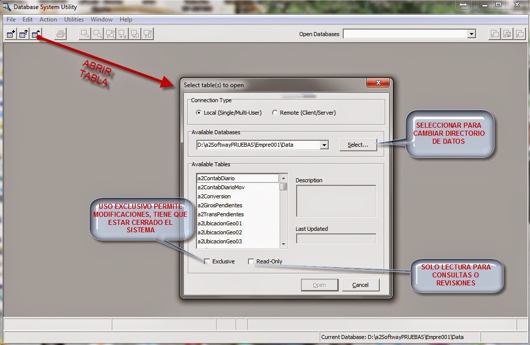The image size is (530, 345).
Task: Open the Utilities menu
Action: point(74,20)
